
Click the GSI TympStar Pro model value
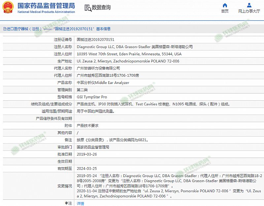pos(92,97)
